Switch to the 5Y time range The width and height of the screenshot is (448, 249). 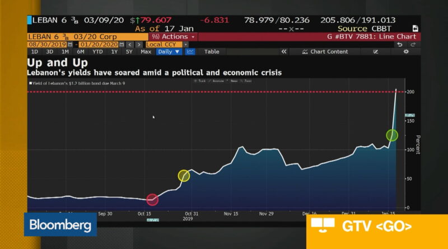129,51
